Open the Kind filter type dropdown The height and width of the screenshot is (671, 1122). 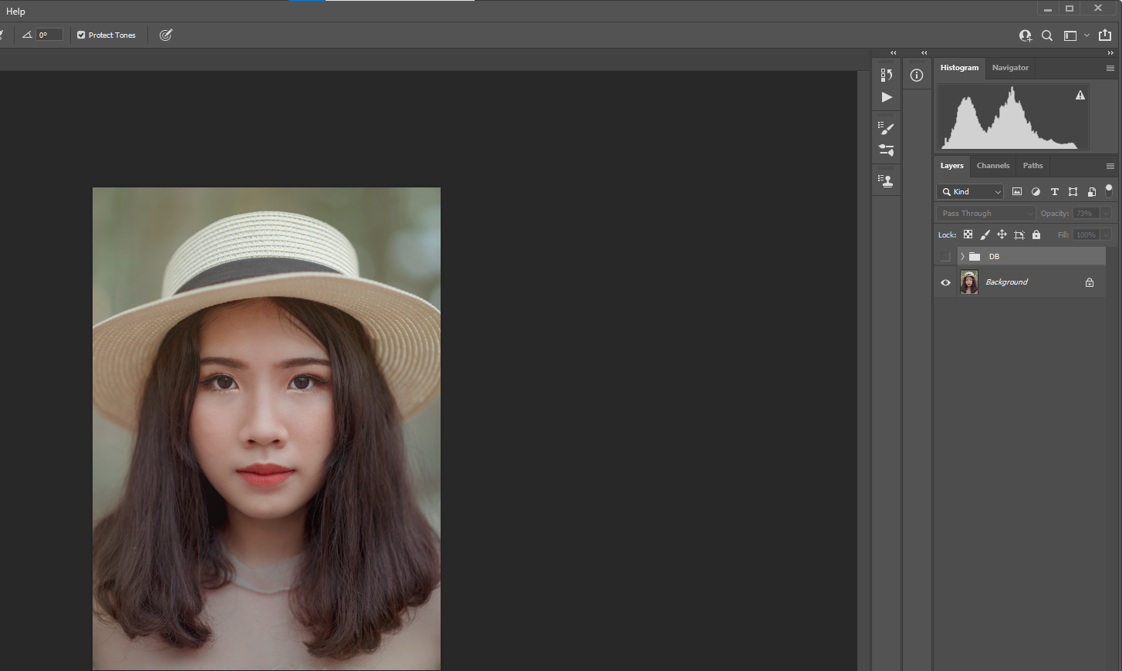[971, 191]
